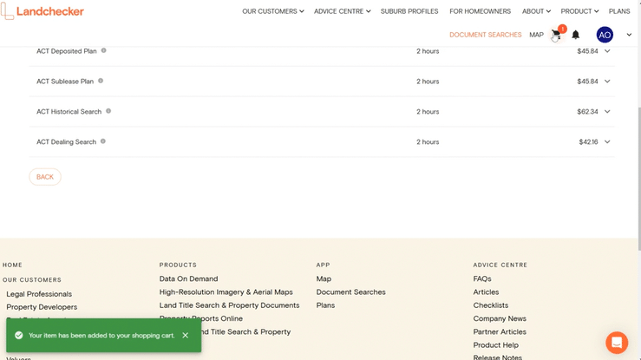Expand the ACT Sublease Plan row
This screenshot has height=360, width=641.
point(607,82)
